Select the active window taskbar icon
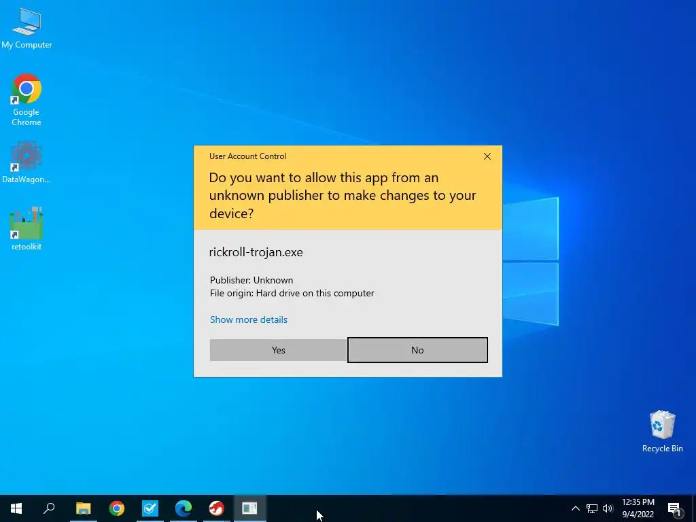The height and width of the screenshot is (522, 696). pos(250,508)
